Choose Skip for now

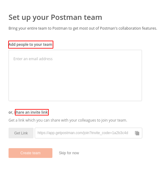click(69, 153)
